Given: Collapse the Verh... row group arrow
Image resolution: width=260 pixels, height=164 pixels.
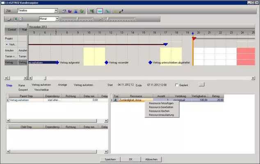Looking at the screenshot, I should 7,44.
